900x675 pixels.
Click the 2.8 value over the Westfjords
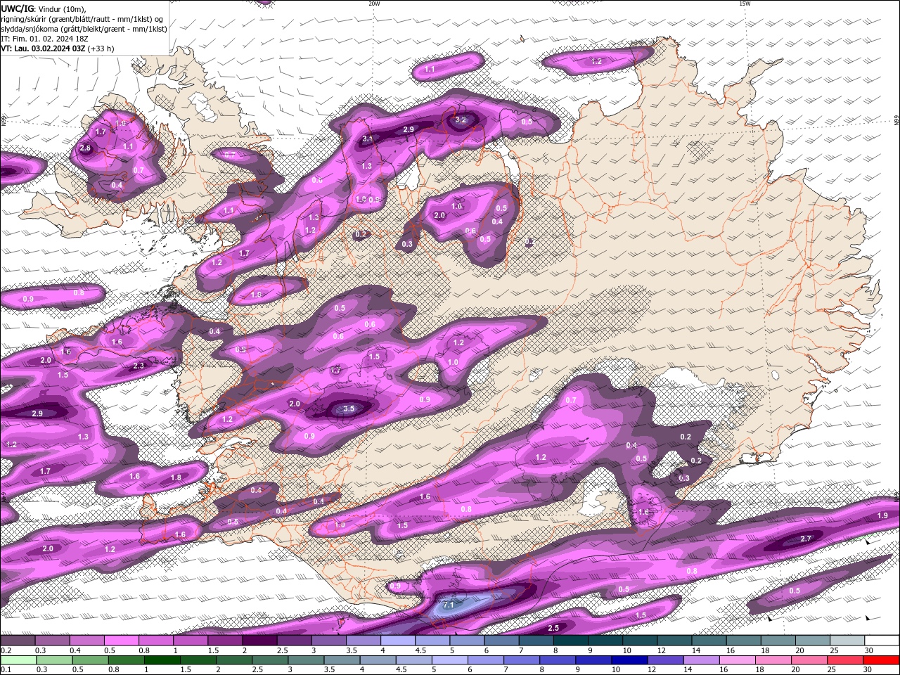86,148
